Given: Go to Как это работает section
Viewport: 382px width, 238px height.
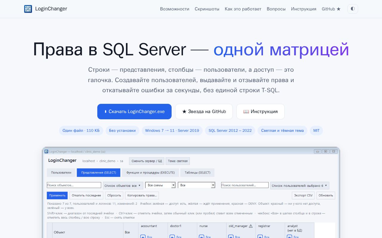Looking at the screenshot, I should (x=243, y=9).
